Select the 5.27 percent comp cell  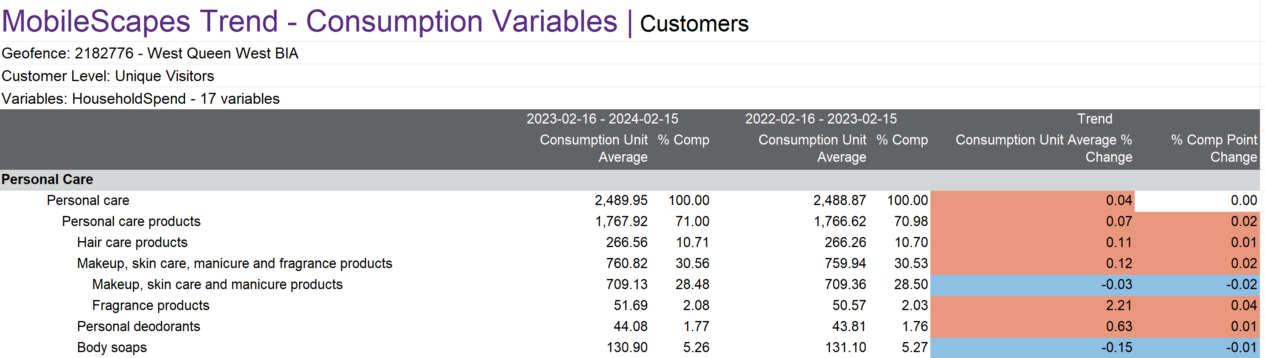[x=915, y=347]
